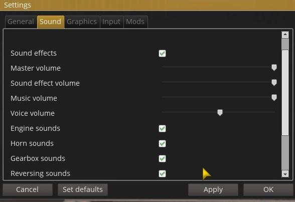Open the Graphics tab
Image resolution: width=295 pixels, height=202 pixels.
(x=82, y=22)
